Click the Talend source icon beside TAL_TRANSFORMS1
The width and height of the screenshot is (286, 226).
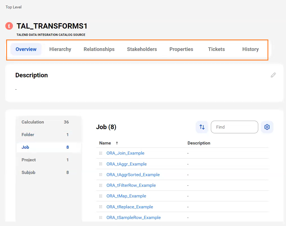pyautogui.click(x=9, y=26)
